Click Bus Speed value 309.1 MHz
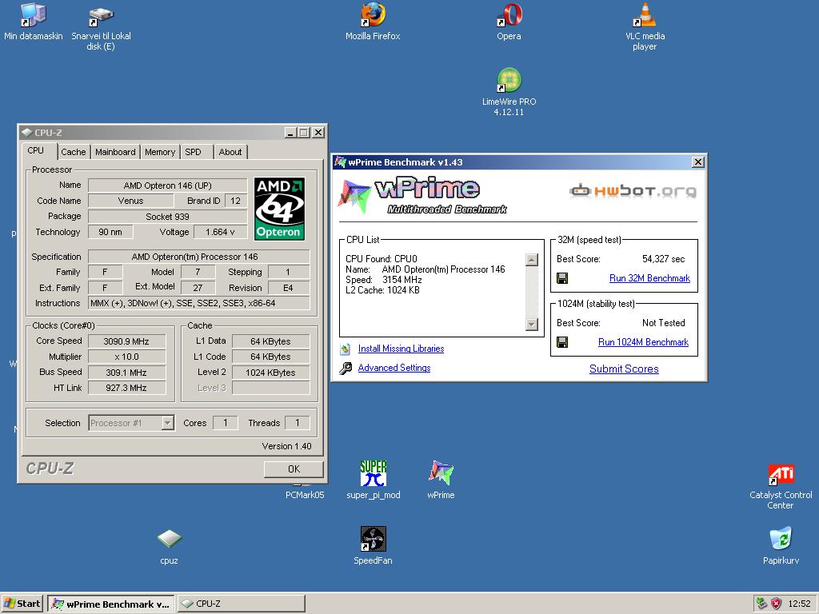Viewport: 819px width, 614px height. point(126,373)
